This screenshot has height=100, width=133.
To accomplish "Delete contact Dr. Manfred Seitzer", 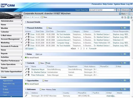I will coord(28,72).
